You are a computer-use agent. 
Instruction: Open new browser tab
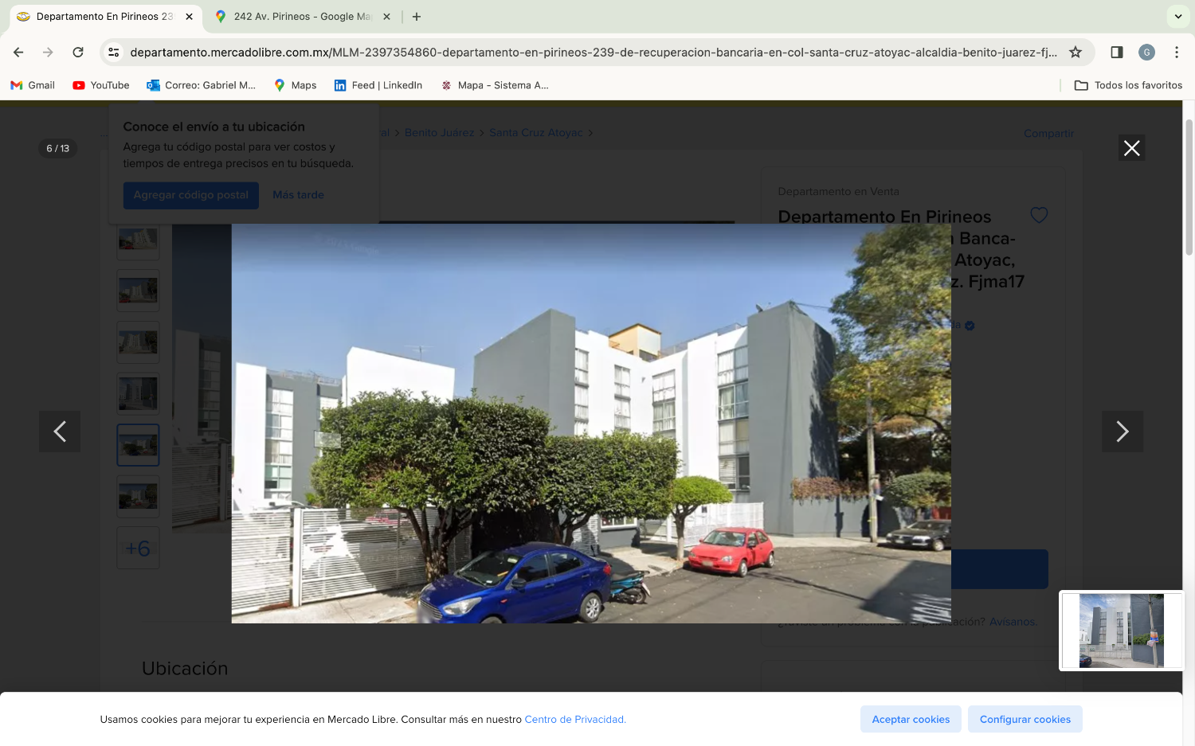pos(417,17)
